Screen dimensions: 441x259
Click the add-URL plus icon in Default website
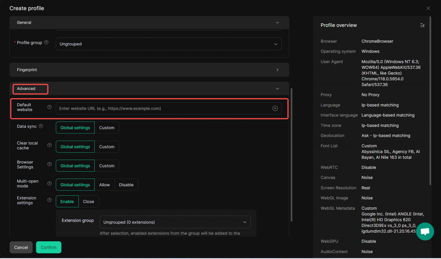pos(275,108)
